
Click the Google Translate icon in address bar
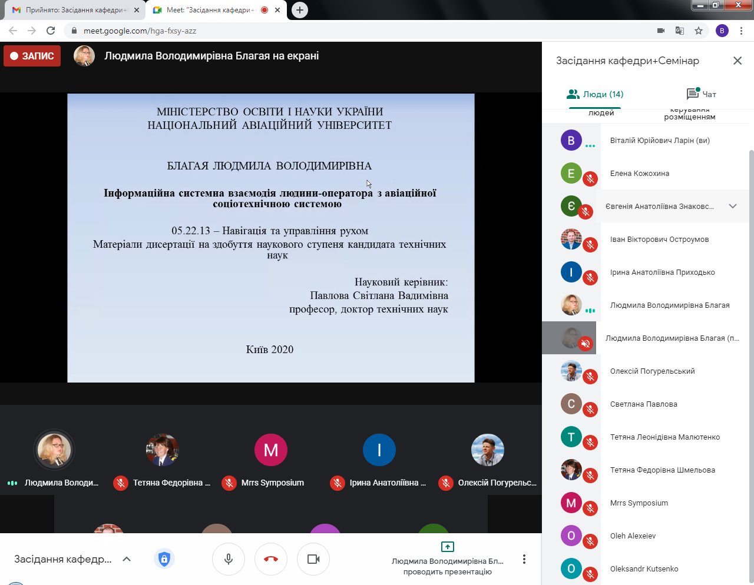coord(680,31)
